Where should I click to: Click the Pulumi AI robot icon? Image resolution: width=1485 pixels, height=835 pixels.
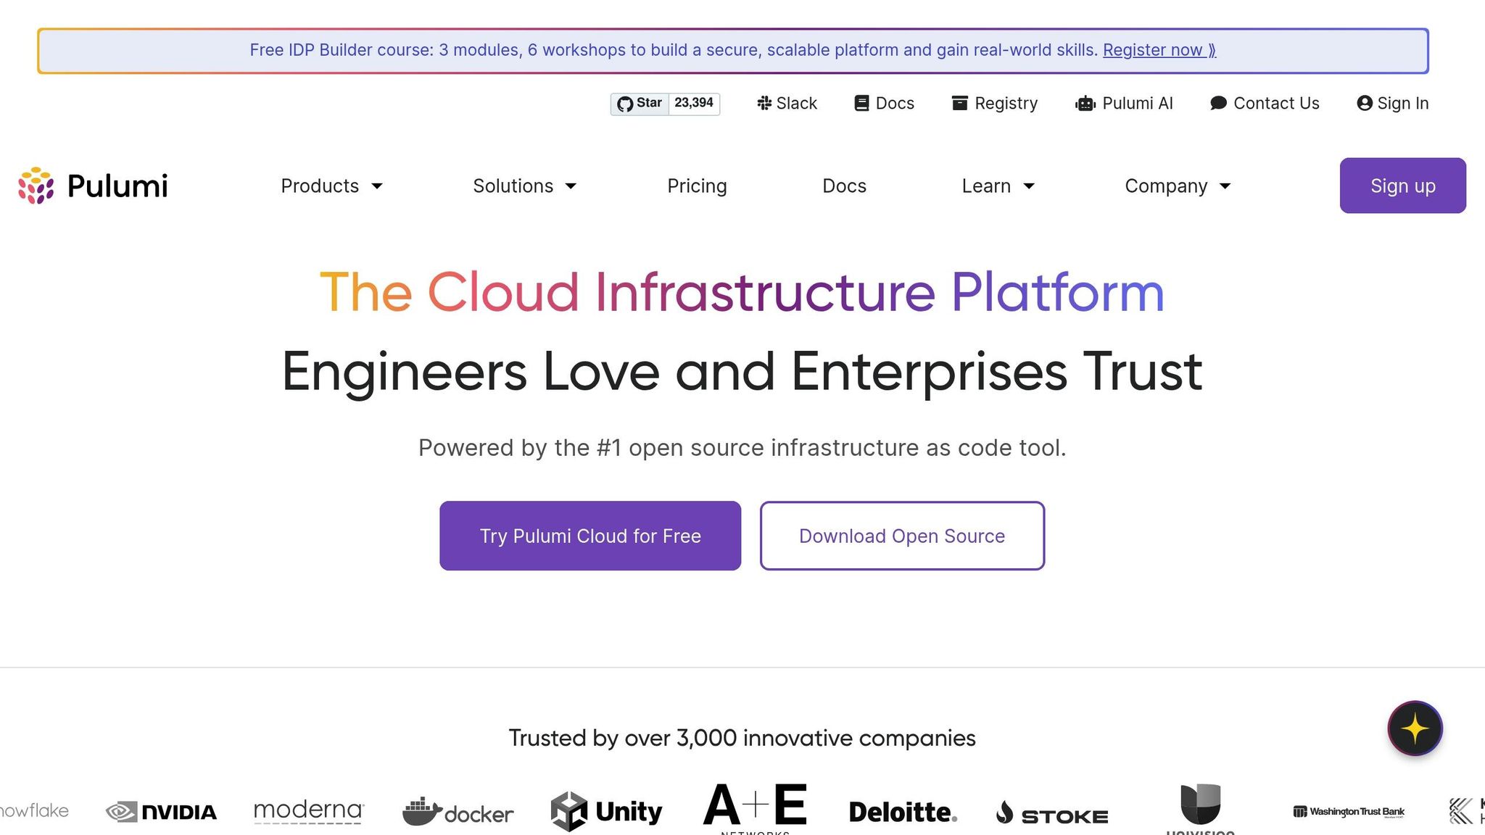pyautogui.click(x=1085, y=104)
